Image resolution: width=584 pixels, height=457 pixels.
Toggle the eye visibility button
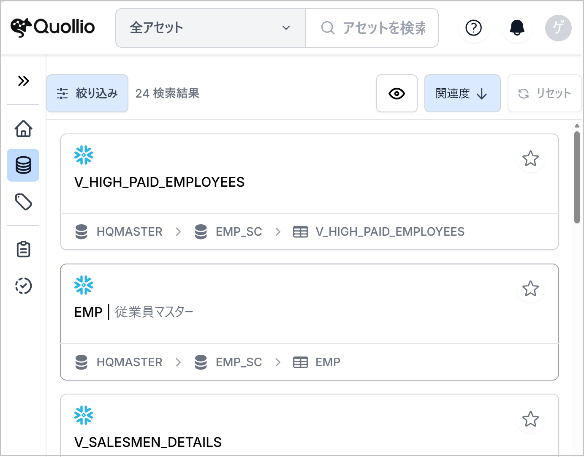397,93
